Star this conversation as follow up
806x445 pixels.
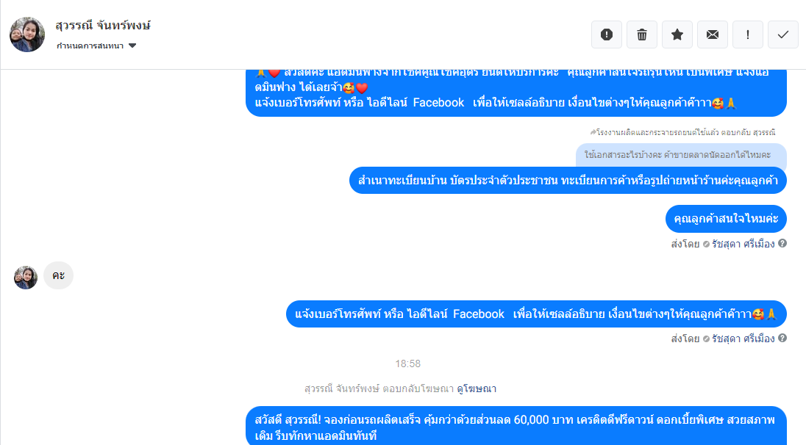tap(677, 35)
